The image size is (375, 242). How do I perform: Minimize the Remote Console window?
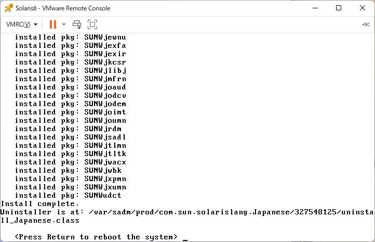click(x=315, y=8)
